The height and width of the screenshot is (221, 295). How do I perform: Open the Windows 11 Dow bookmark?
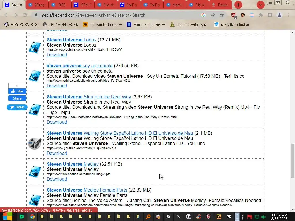[x=146, y=24]
